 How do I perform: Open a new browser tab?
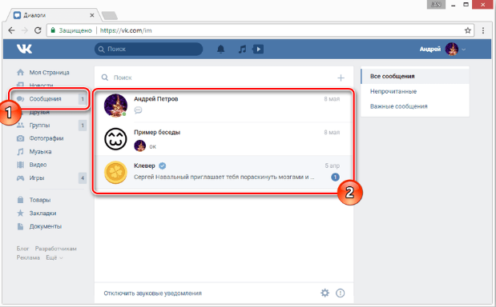pyautogui.click(x=110, y=15)
